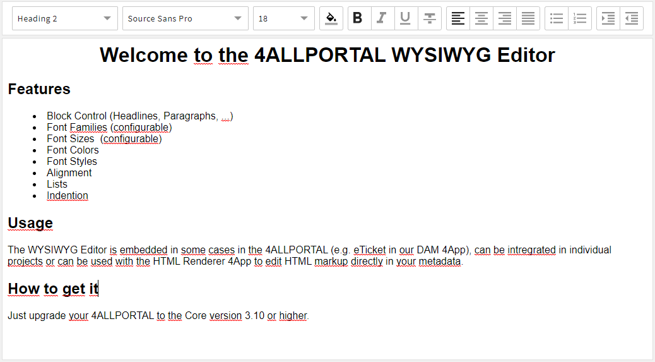Click 'HTML Renderer 4App' in the Usage paragraph
This screenshot has width=655, height=362.
pos(202,262)
